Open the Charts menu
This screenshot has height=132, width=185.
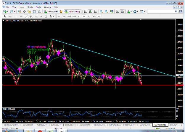[30, 7]
